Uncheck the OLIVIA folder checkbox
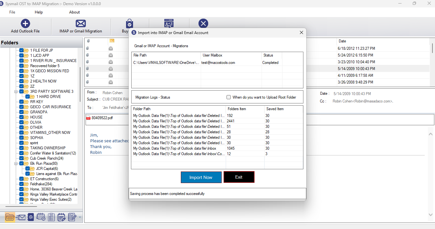 click(22, 122)
